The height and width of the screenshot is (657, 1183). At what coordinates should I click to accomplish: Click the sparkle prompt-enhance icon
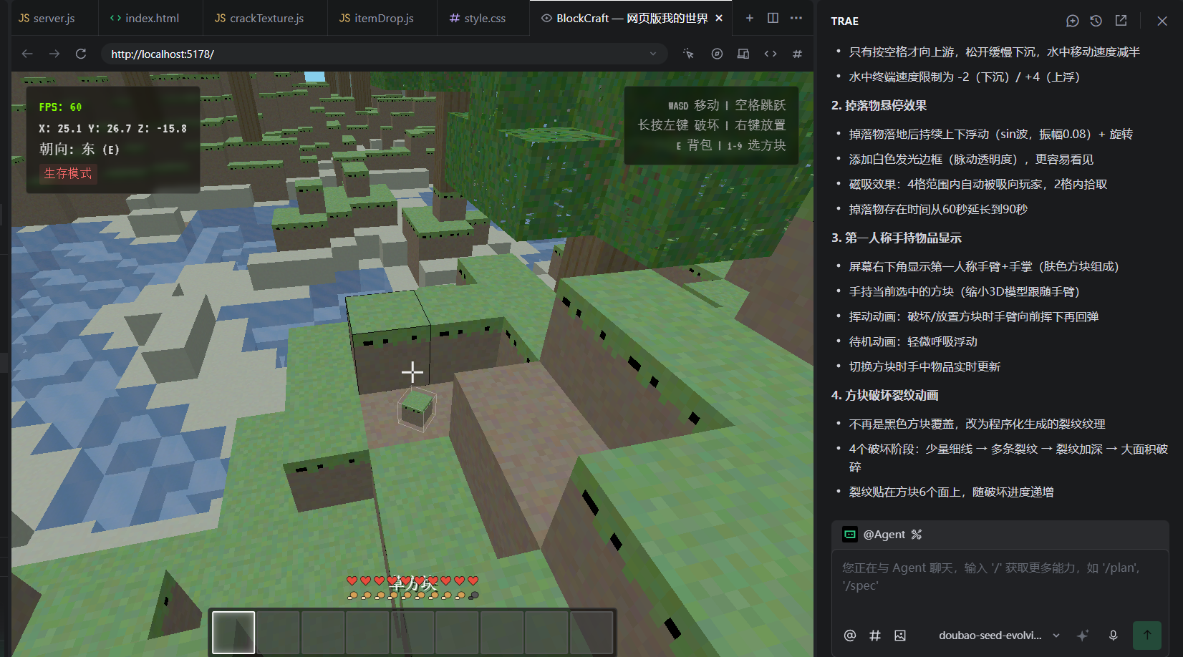point(1083,636)
